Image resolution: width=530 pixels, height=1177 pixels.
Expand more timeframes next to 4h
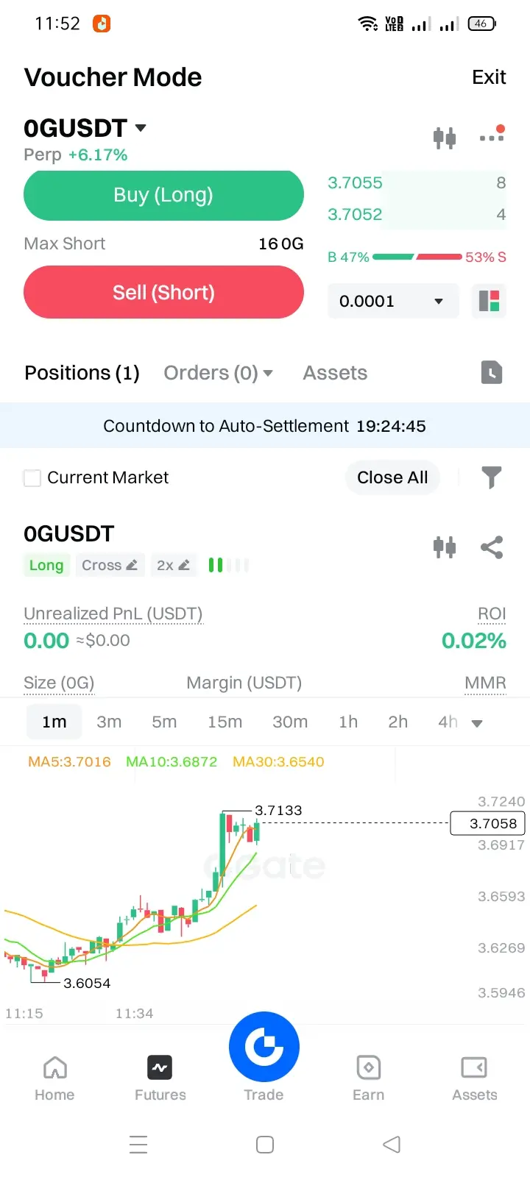(x=477, y=723)
